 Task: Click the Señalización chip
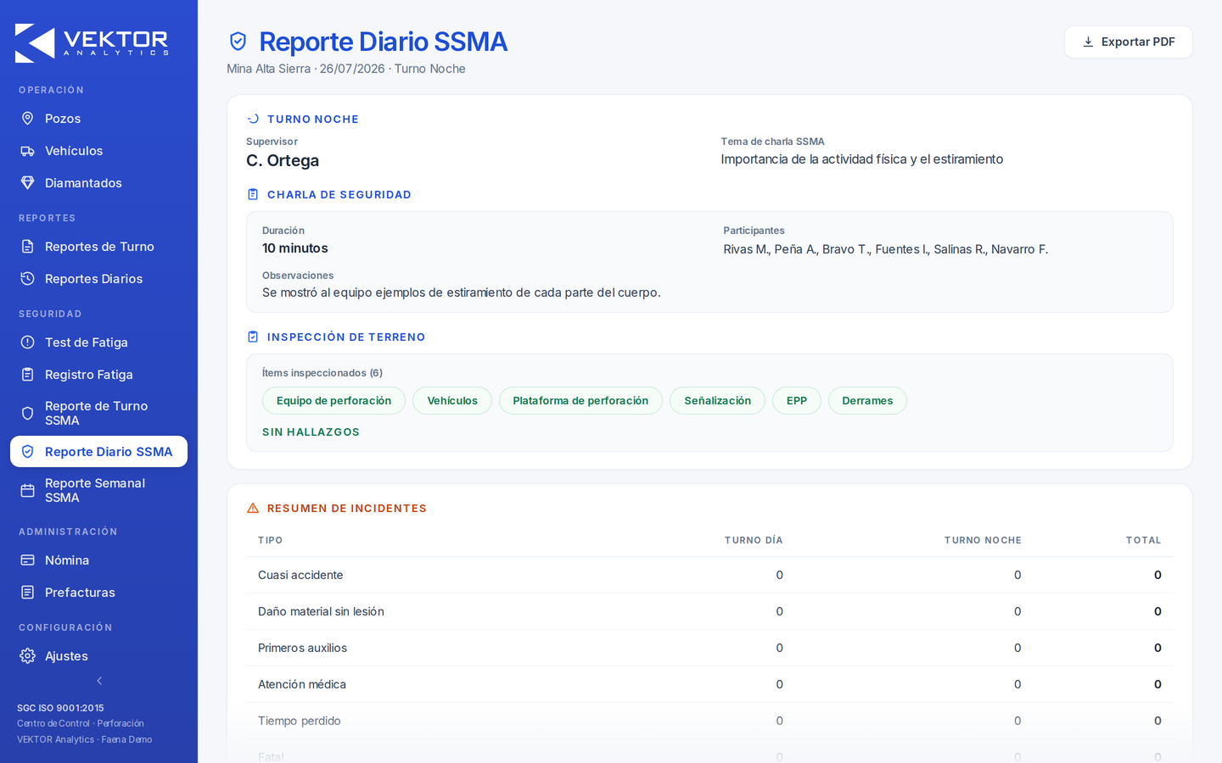pos(718,401)
